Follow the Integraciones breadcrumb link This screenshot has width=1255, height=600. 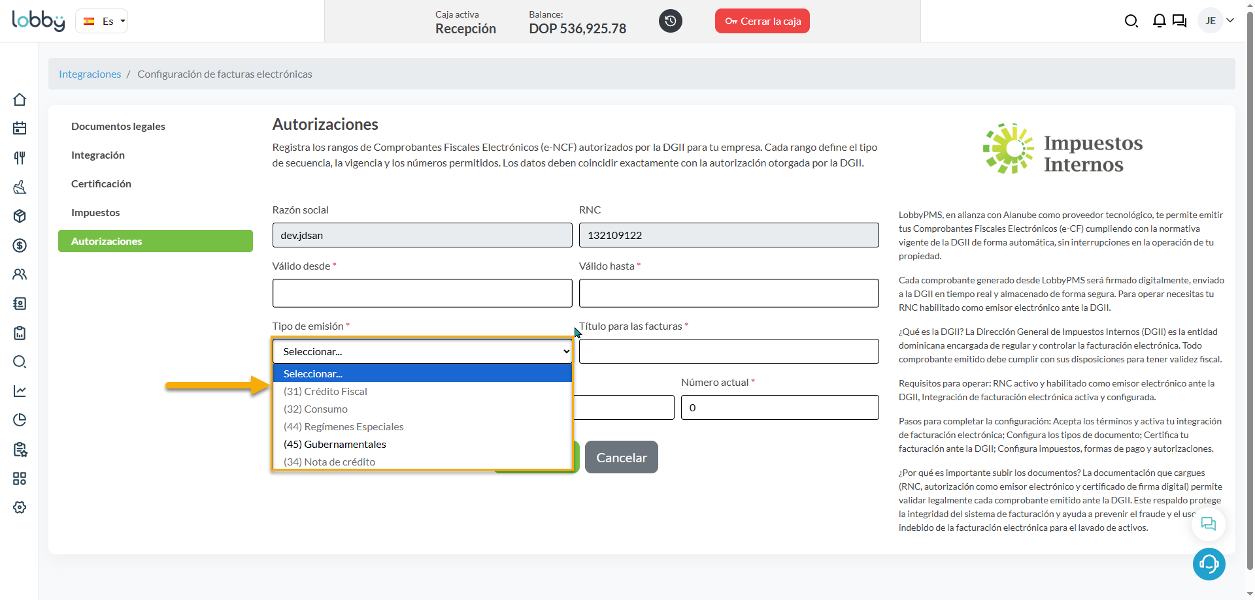coord(90,74)
